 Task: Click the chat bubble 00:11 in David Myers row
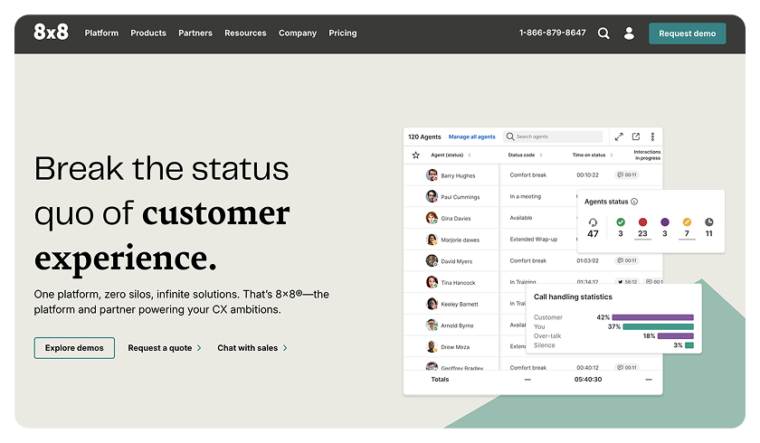pyautogui.click(x=627, y=260)
